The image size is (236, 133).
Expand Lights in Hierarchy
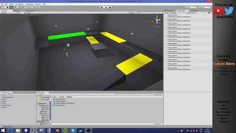1,108
